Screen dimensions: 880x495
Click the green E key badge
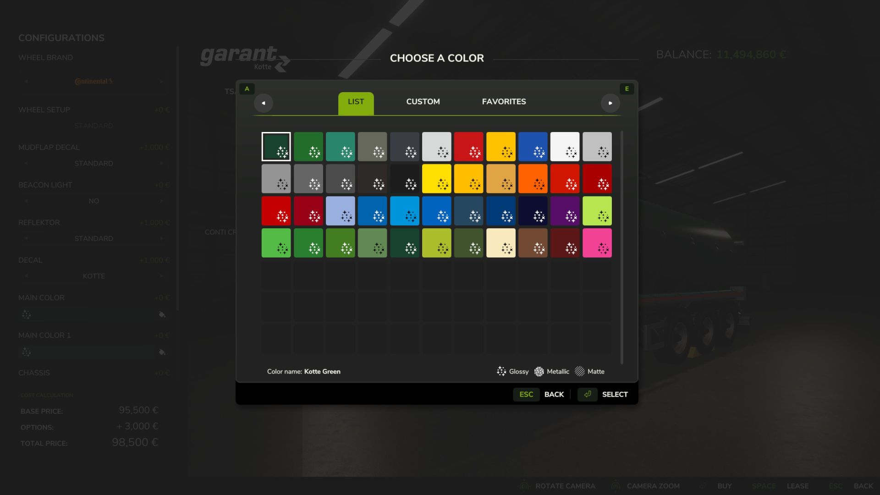click(x=627, y=89)
